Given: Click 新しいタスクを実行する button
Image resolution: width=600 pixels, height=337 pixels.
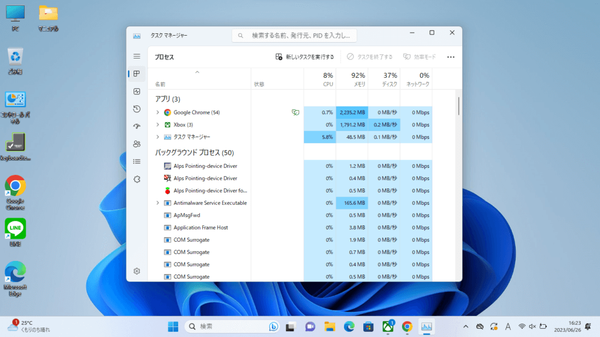Looking at the screenshot, I should [x=305, y=57].
